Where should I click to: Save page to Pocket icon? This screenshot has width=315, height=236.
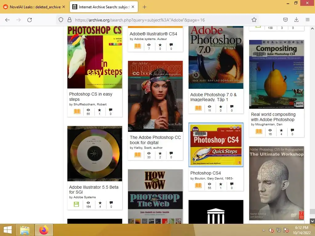tap(285, 20)
